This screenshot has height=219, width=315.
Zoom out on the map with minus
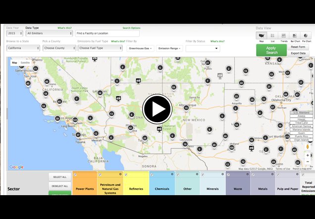point(308,161)
